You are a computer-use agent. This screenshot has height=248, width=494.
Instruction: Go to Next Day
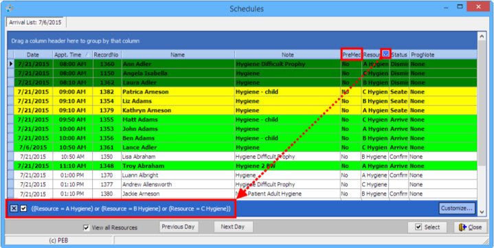(233, 227)
